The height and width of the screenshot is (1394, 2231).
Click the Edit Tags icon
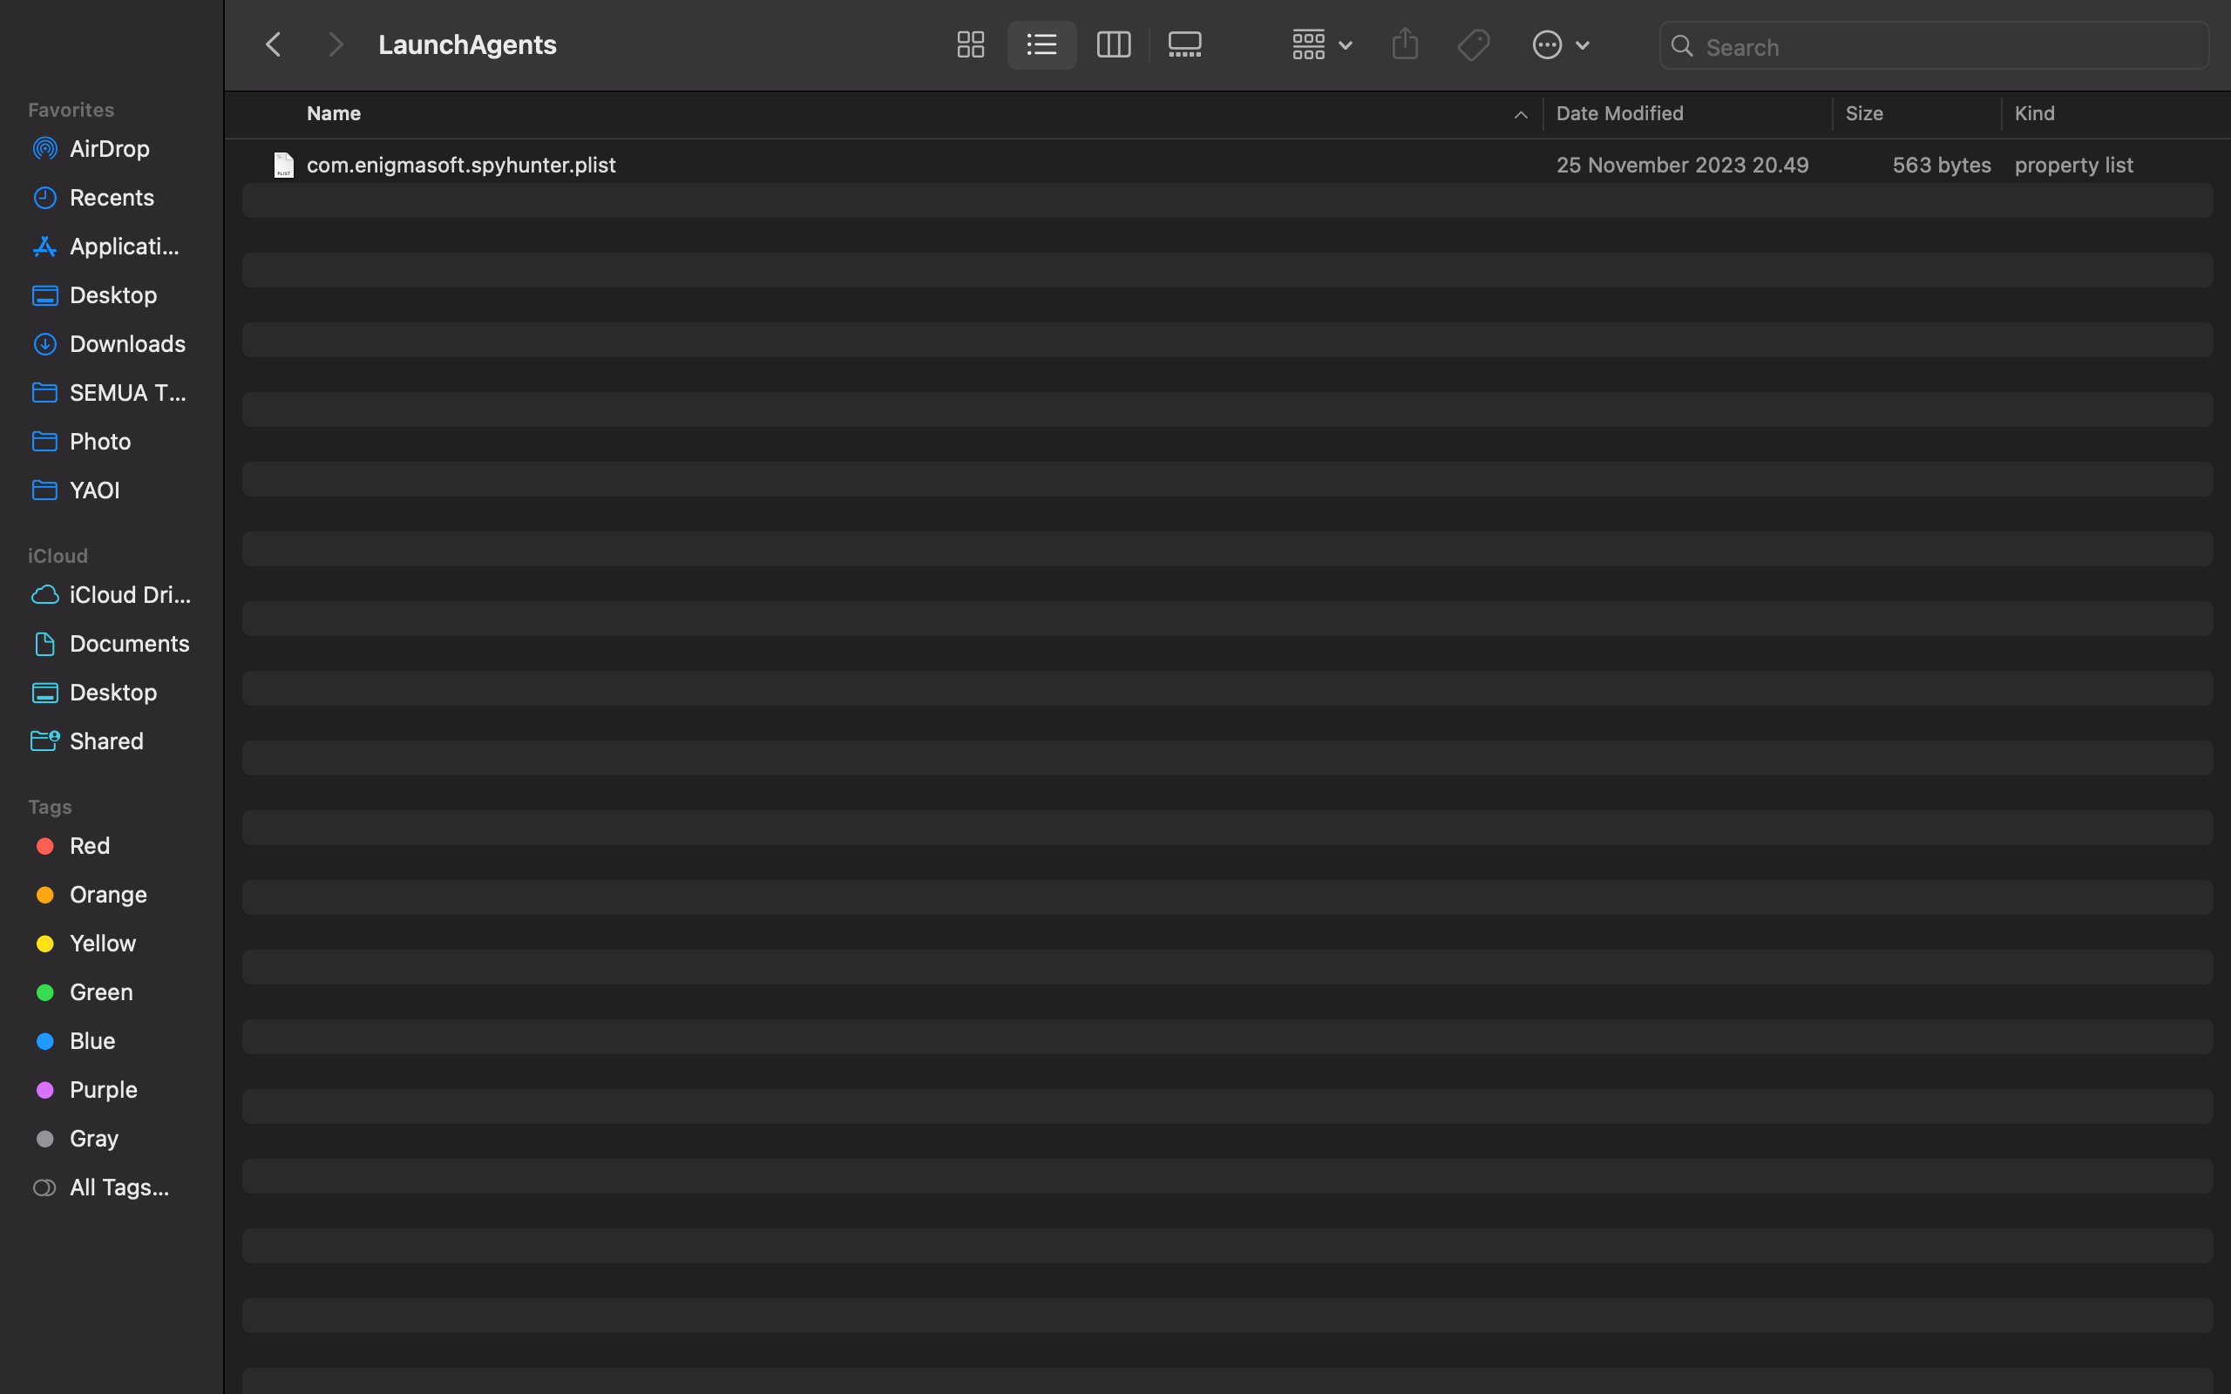1473,45
